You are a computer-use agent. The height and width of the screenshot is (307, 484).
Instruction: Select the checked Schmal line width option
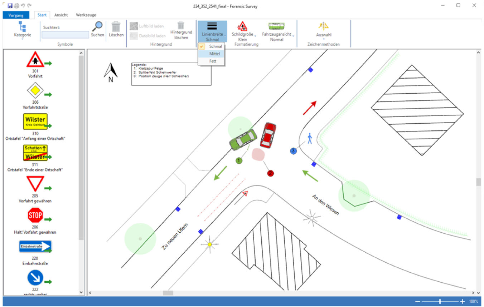(x=215, y=46)
